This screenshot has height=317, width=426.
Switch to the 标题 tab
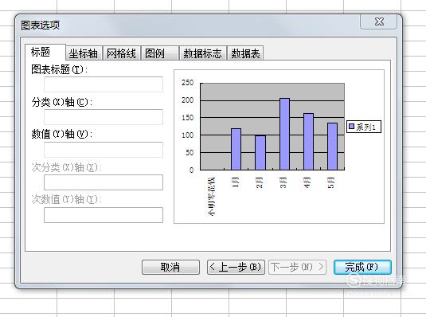[x=45, y=53]
